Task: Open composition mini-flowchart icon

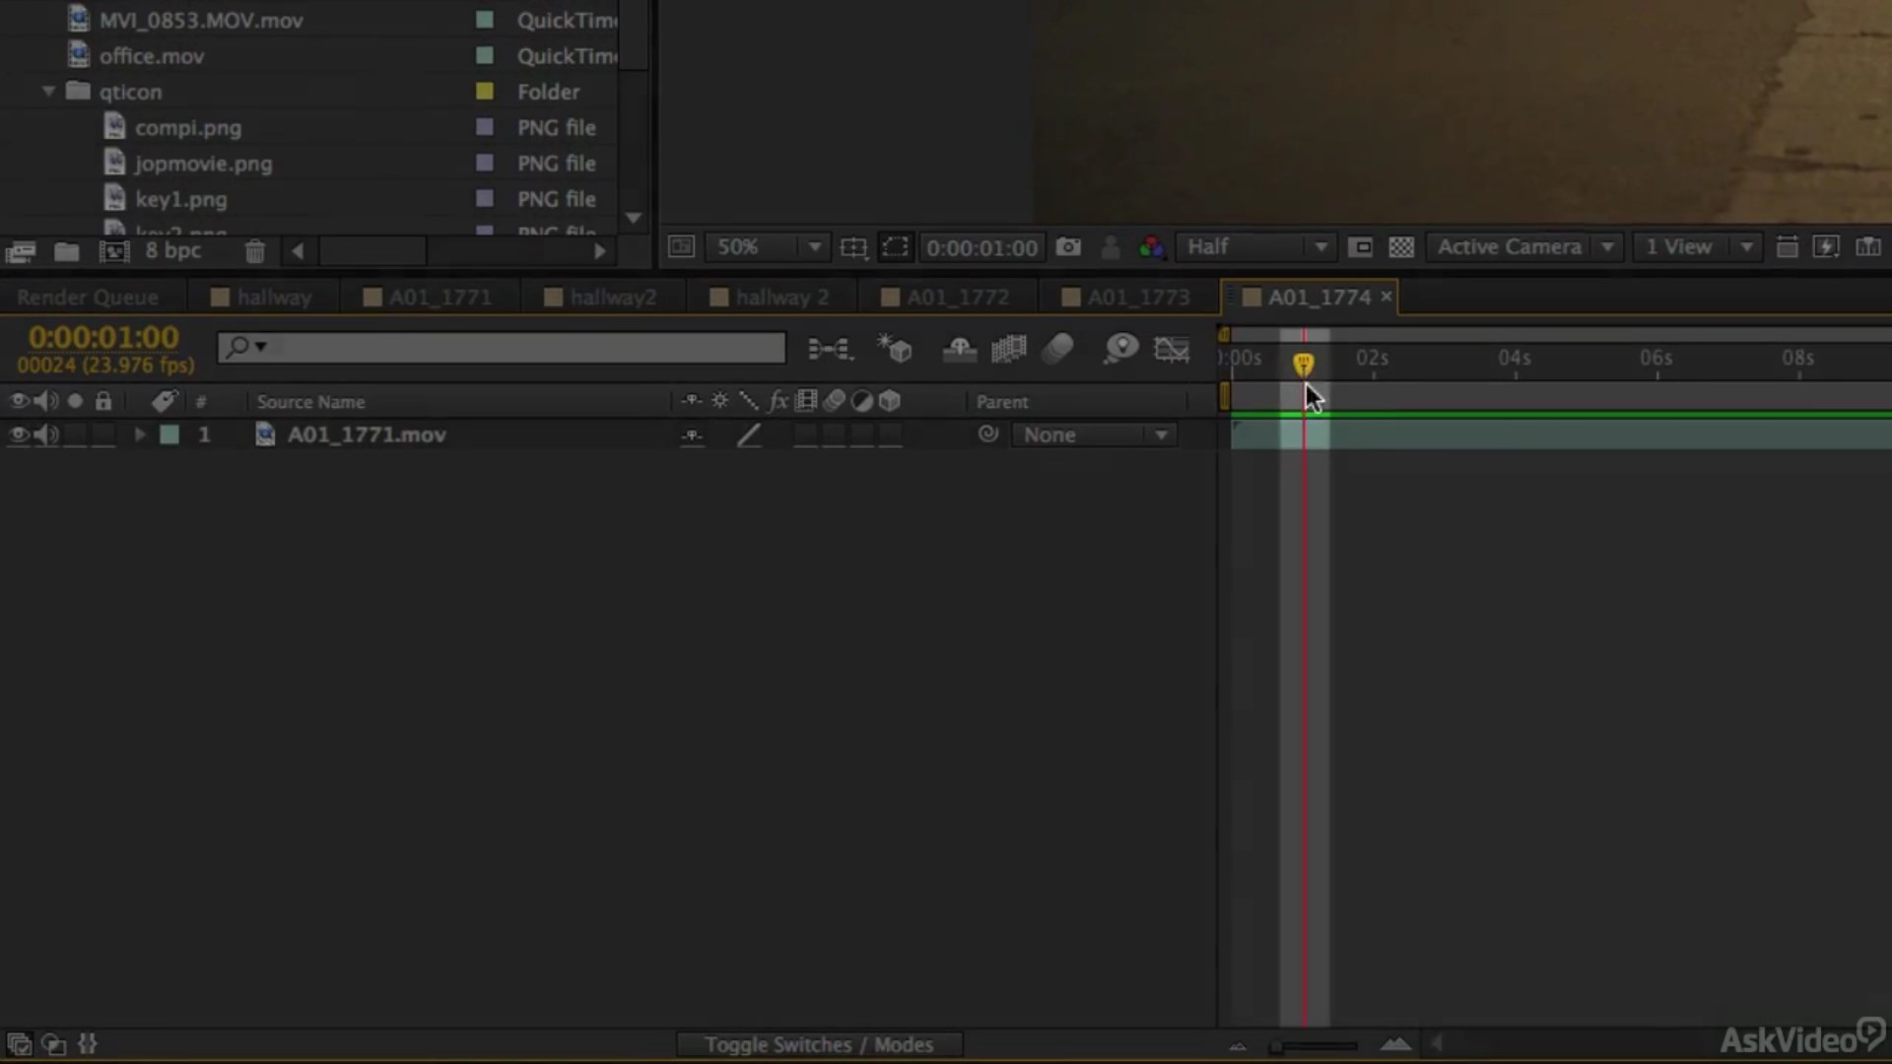Action: (830, 349)
